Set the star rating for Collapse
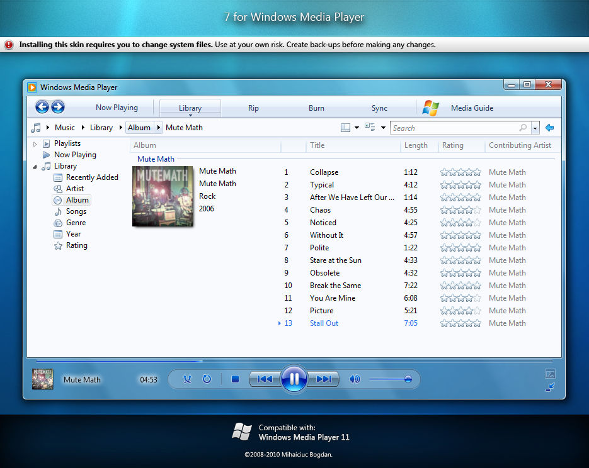589x468 pixels. point(460,172)
